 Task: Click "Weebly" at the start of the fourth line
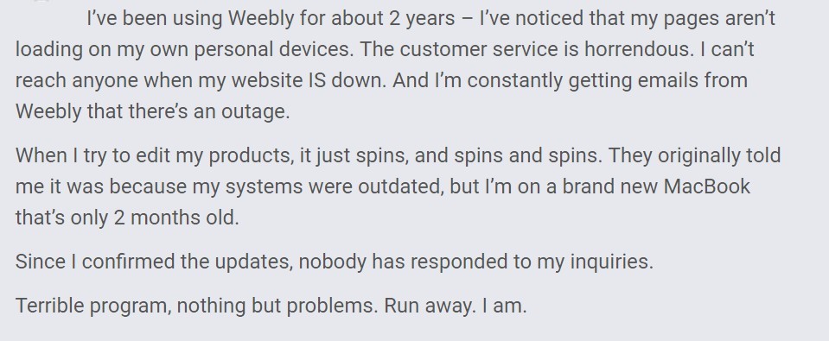tap(48, 112)
